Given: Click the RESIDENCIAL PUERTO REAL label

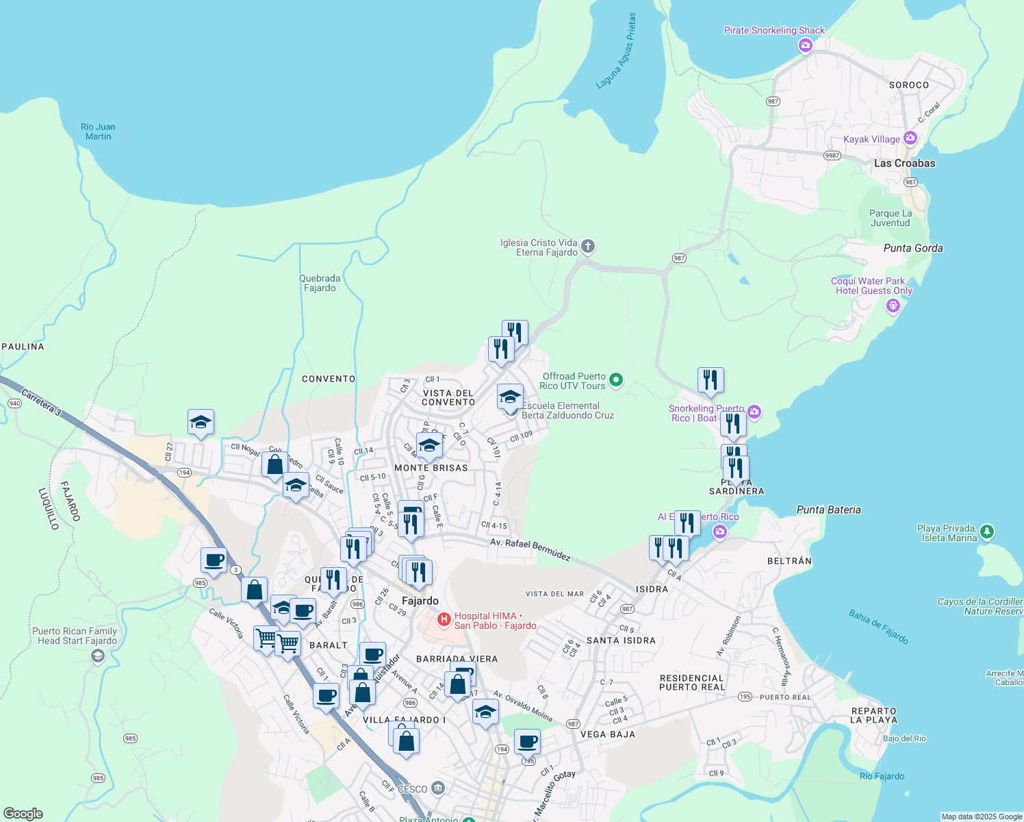Looking at the screenshot, I should [x=691, y=682].
